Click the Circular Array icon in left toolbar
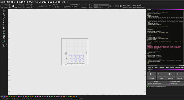This screenshot has height=100, width=184. point(4,38)
